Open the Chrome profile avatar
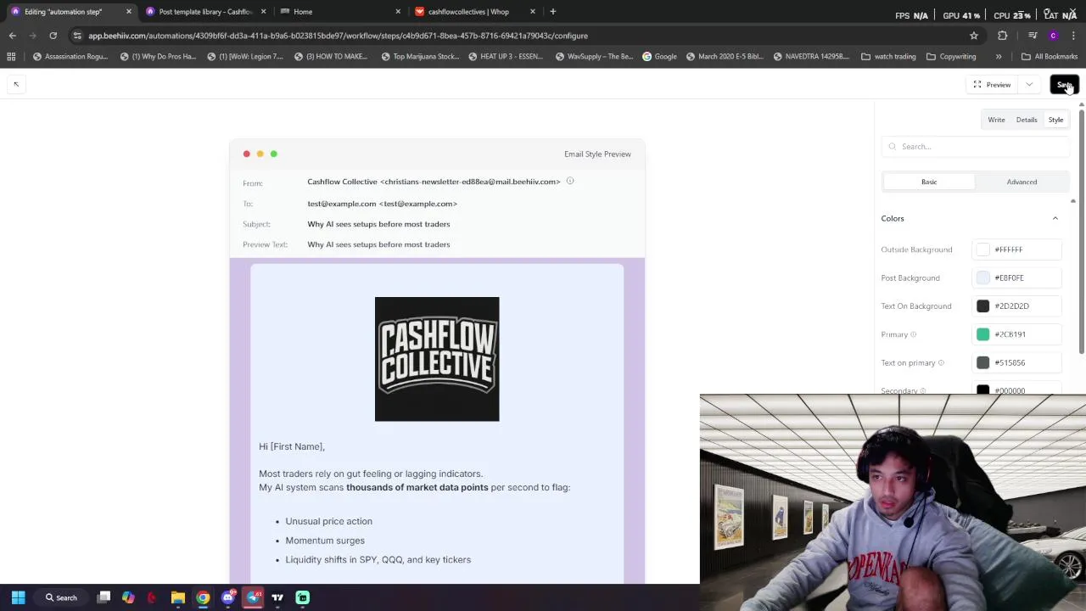Image resolution: width=1086 pixels, height=611 pixels. (1053, 36)
